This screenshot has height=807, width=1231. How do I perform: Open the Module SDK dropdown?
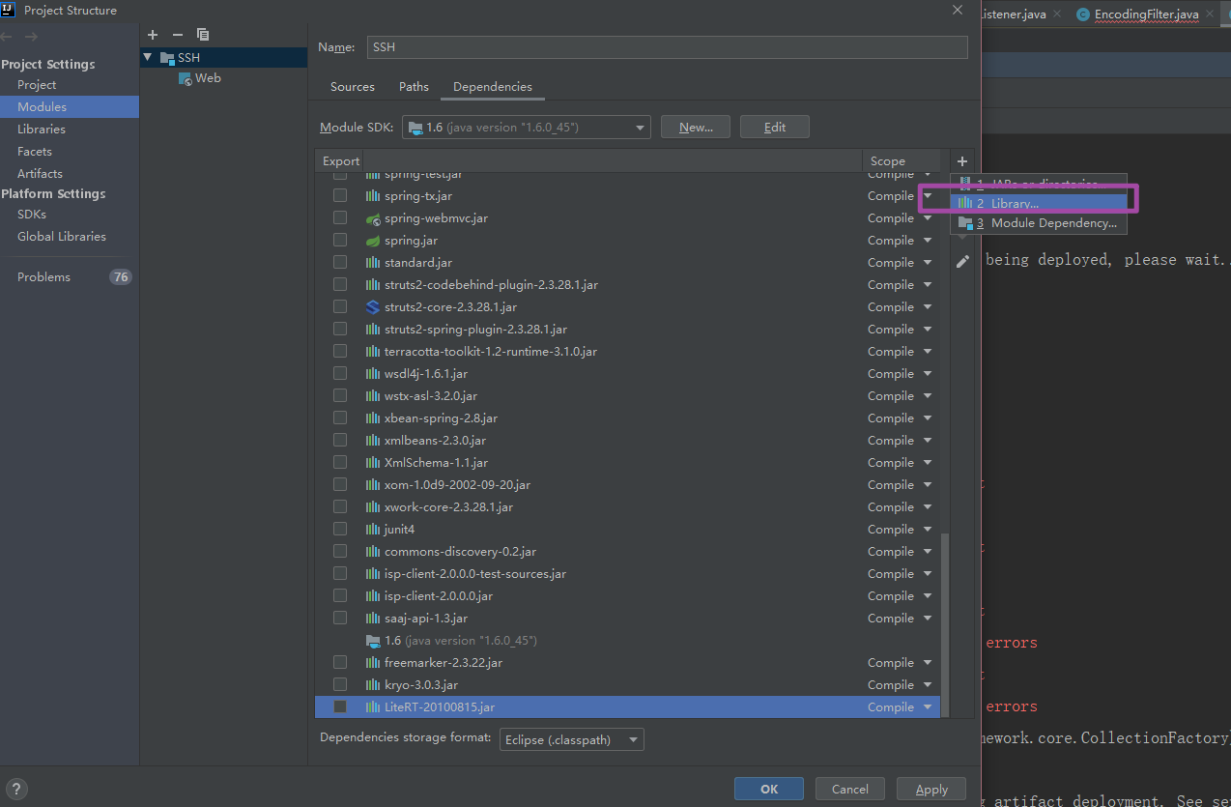click(526, 128)
